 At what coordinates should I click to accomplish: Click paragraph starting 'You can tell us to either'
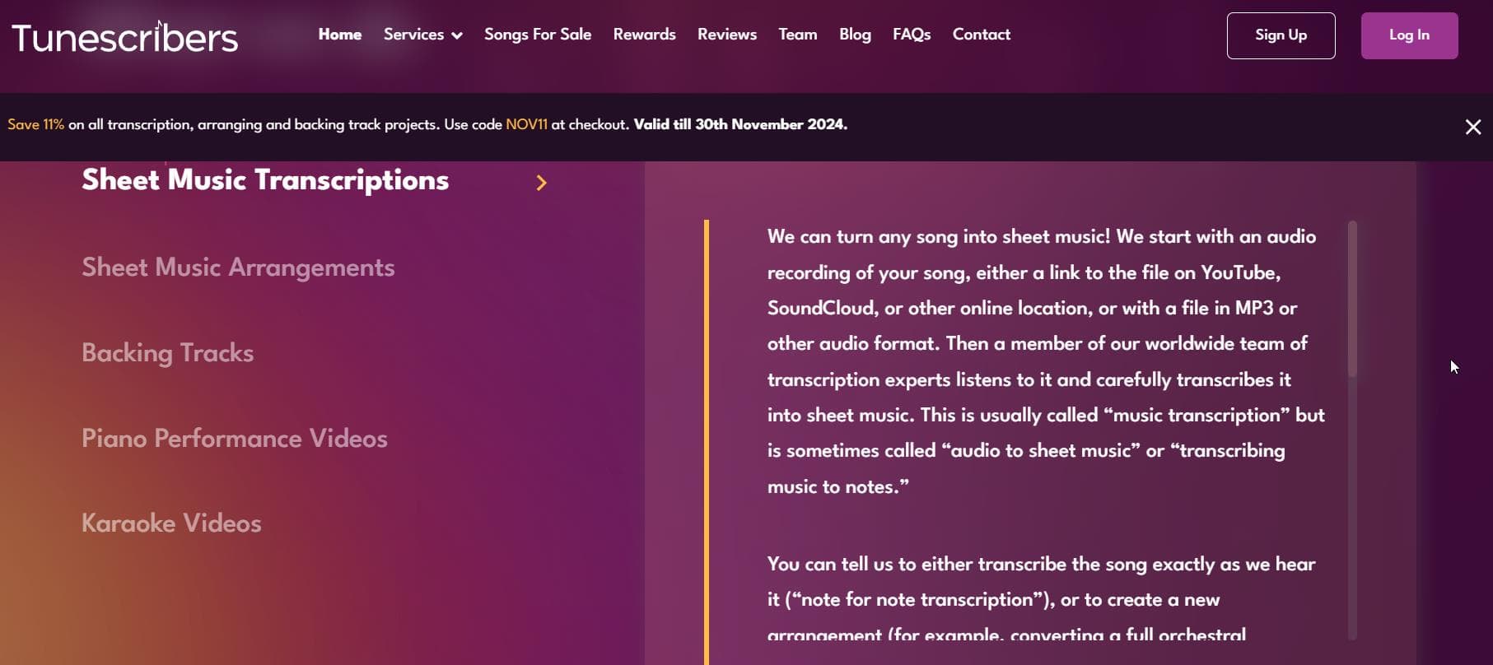point(1041,599)
